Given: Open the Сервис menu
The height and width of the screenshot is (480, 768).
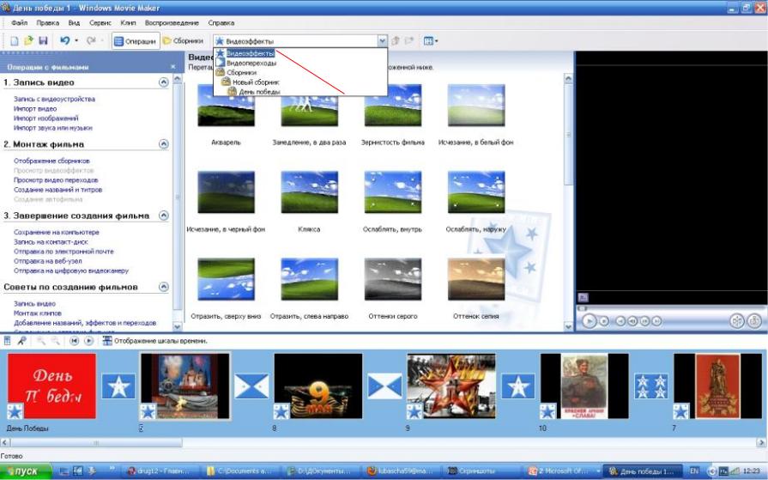Looking at the screenshot, I should click(x=100, y=23).
